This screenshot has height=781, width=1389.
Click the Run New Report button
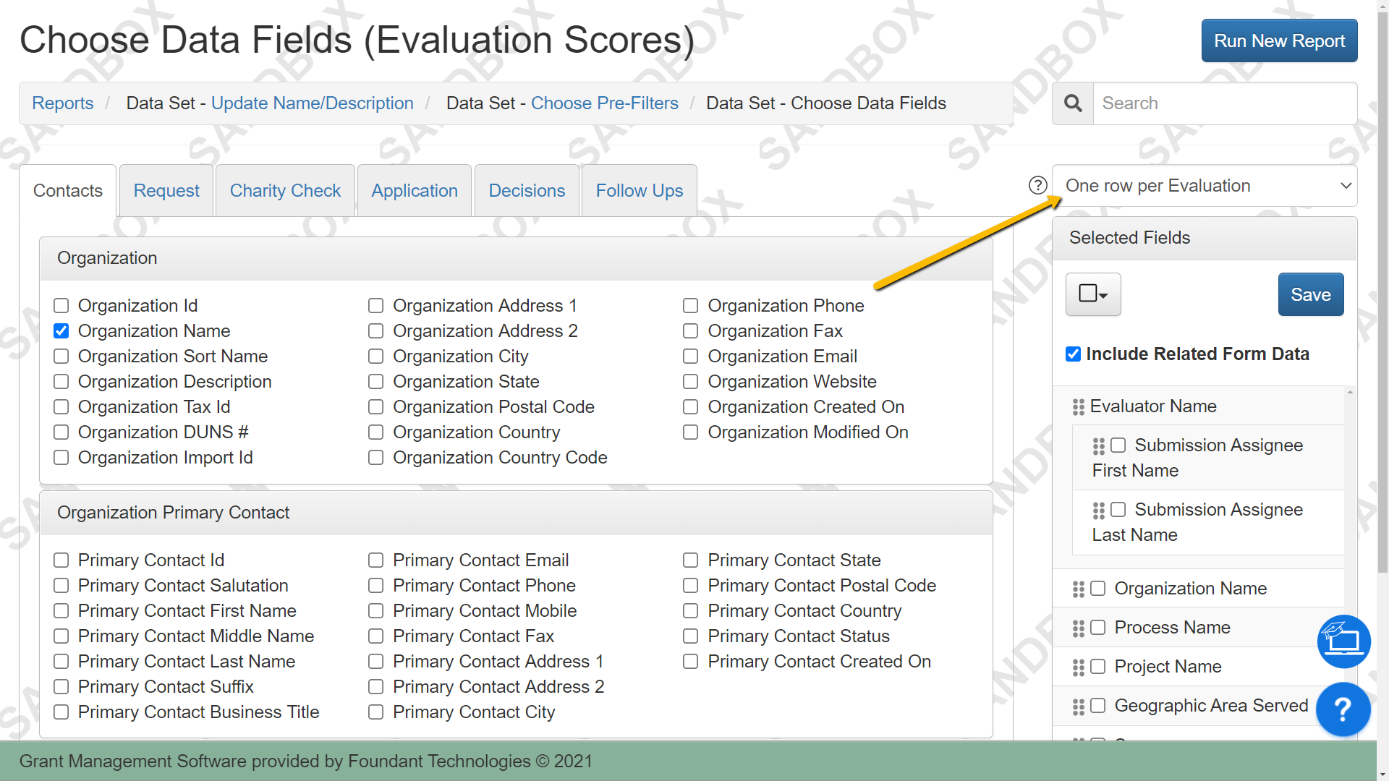click(1279, 41)
